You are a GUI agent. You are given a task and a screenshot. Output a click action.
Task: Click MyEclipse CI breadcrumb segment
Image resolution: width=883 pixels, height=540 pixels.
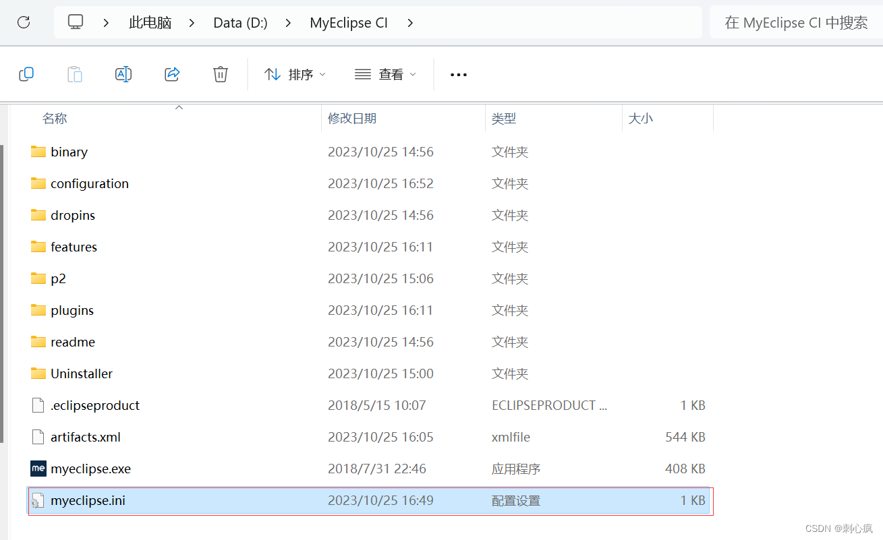(349, 23)
